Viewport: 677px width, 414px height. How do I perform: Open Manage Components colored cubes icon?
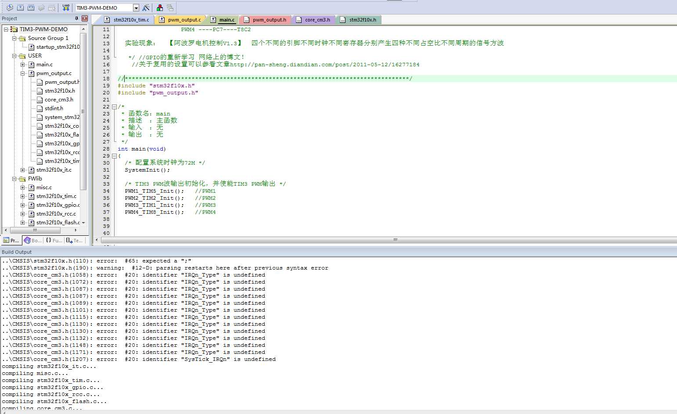(x=160, y=7)
